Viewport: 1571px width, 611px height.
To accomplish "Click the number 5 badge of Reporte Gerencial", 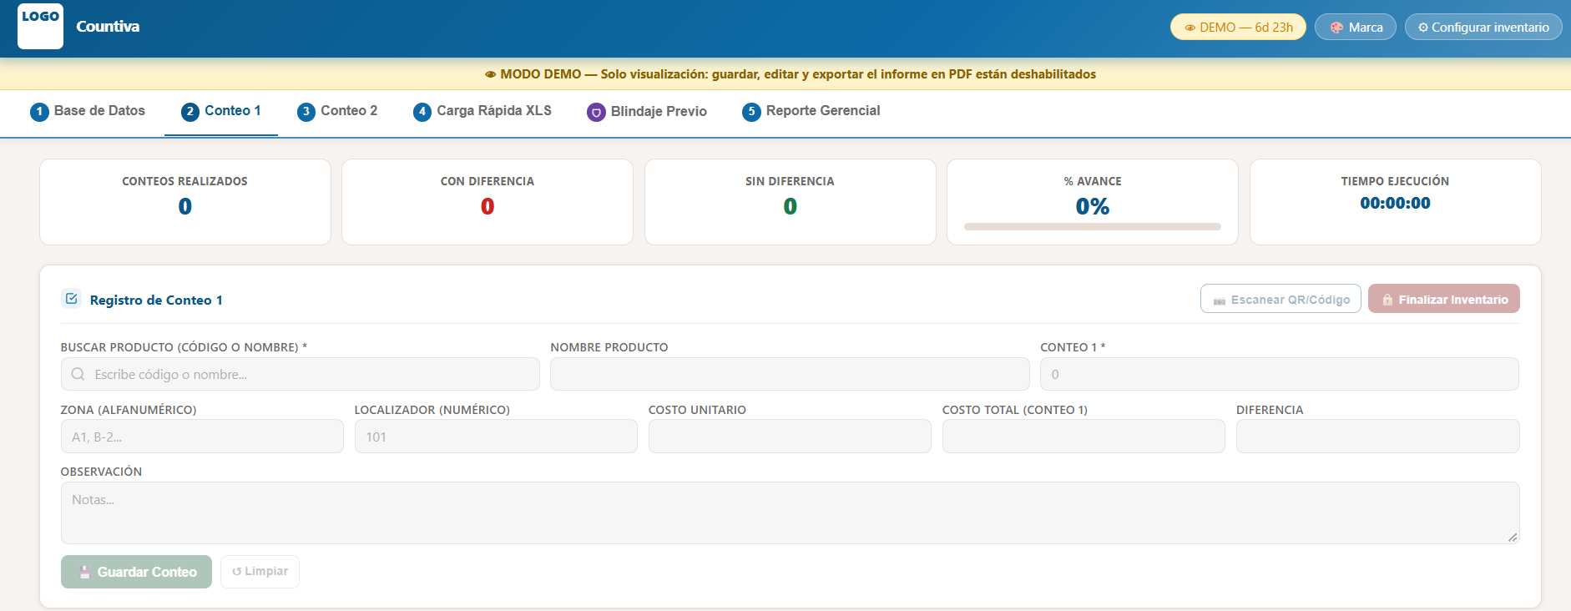I will (x=751, y=112).
